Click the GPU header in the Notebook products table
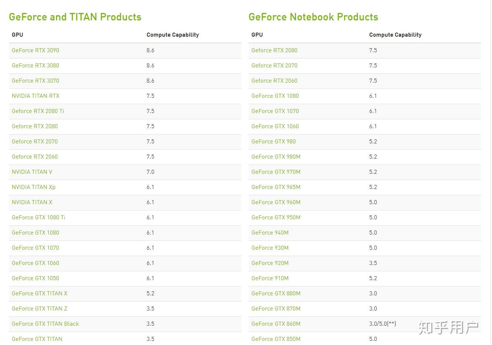Image resolution: width=492 pixels, height=345 pixels. [257, 35]
